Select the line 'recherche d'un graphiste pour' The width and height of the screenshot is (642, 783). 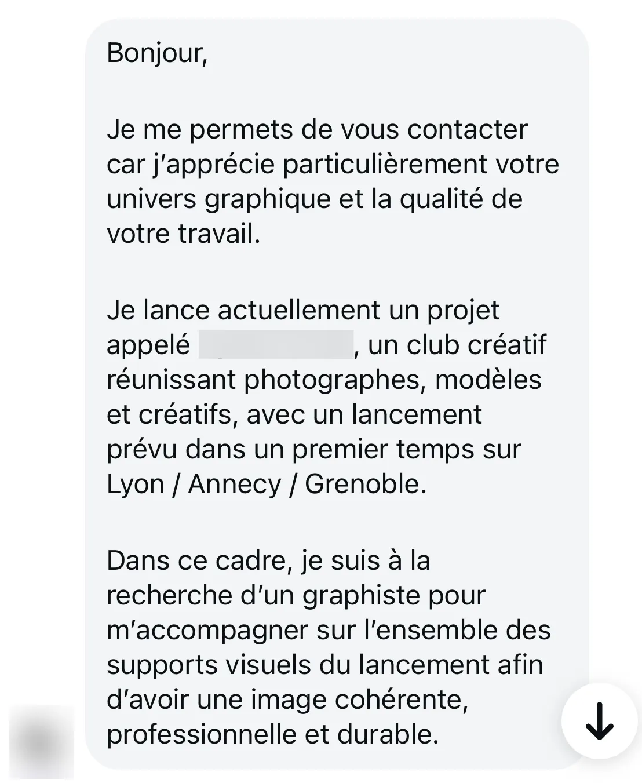[x=296, y=595]
